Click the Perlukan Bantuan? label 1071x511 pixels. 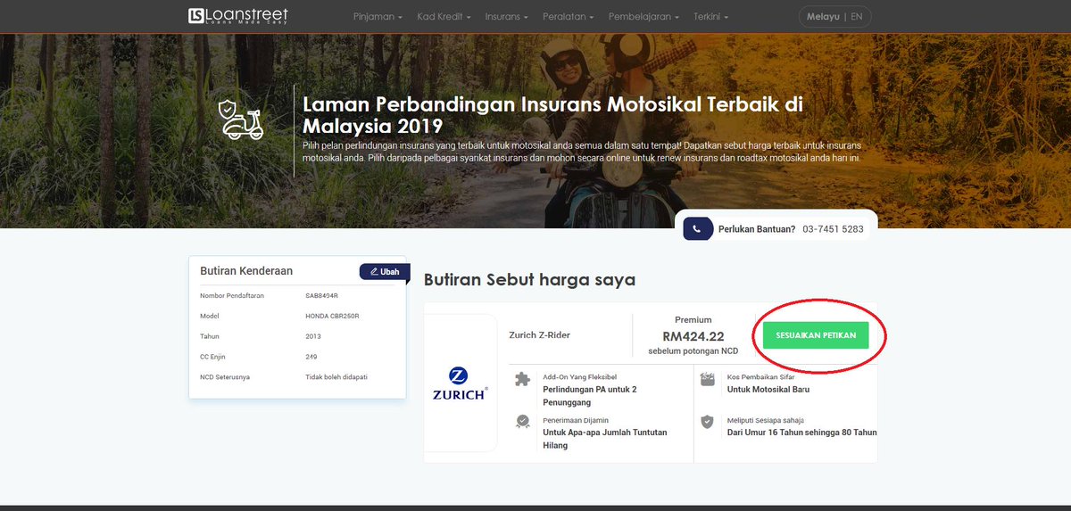point(757,229)
